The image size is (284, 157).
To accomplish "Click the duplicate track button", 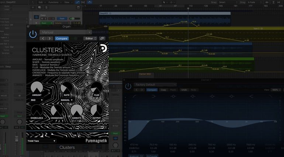I will point(39,7).
